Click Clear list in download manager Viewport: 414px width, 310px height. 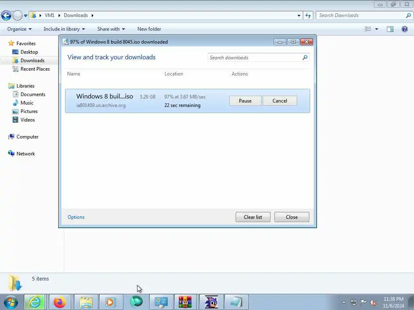[253, 217]
